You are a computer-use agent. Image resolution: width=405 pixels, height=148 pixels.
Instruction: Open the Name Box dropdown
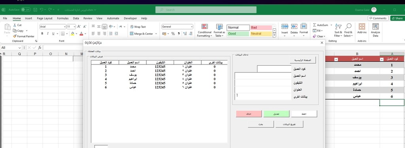pyautogui.click(x=20, y=48)
